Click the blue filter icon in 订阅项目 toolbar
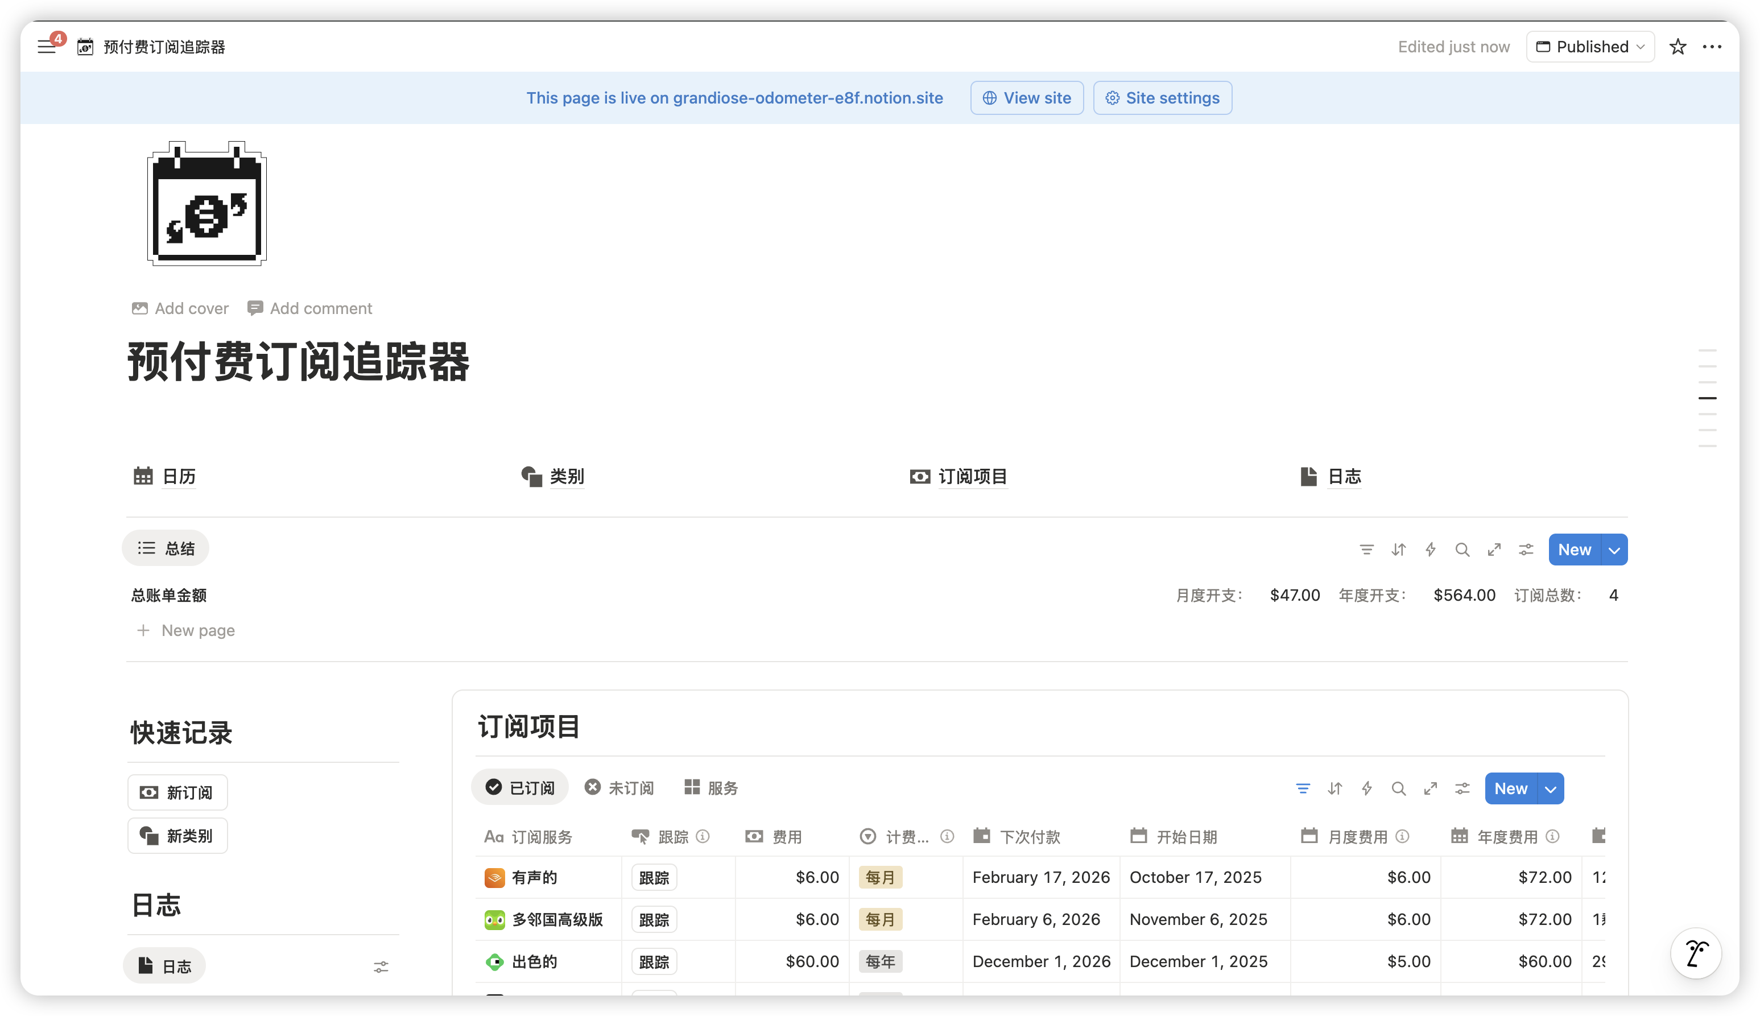Viewport: 1760px width, 1016px height. [1303, 788]
